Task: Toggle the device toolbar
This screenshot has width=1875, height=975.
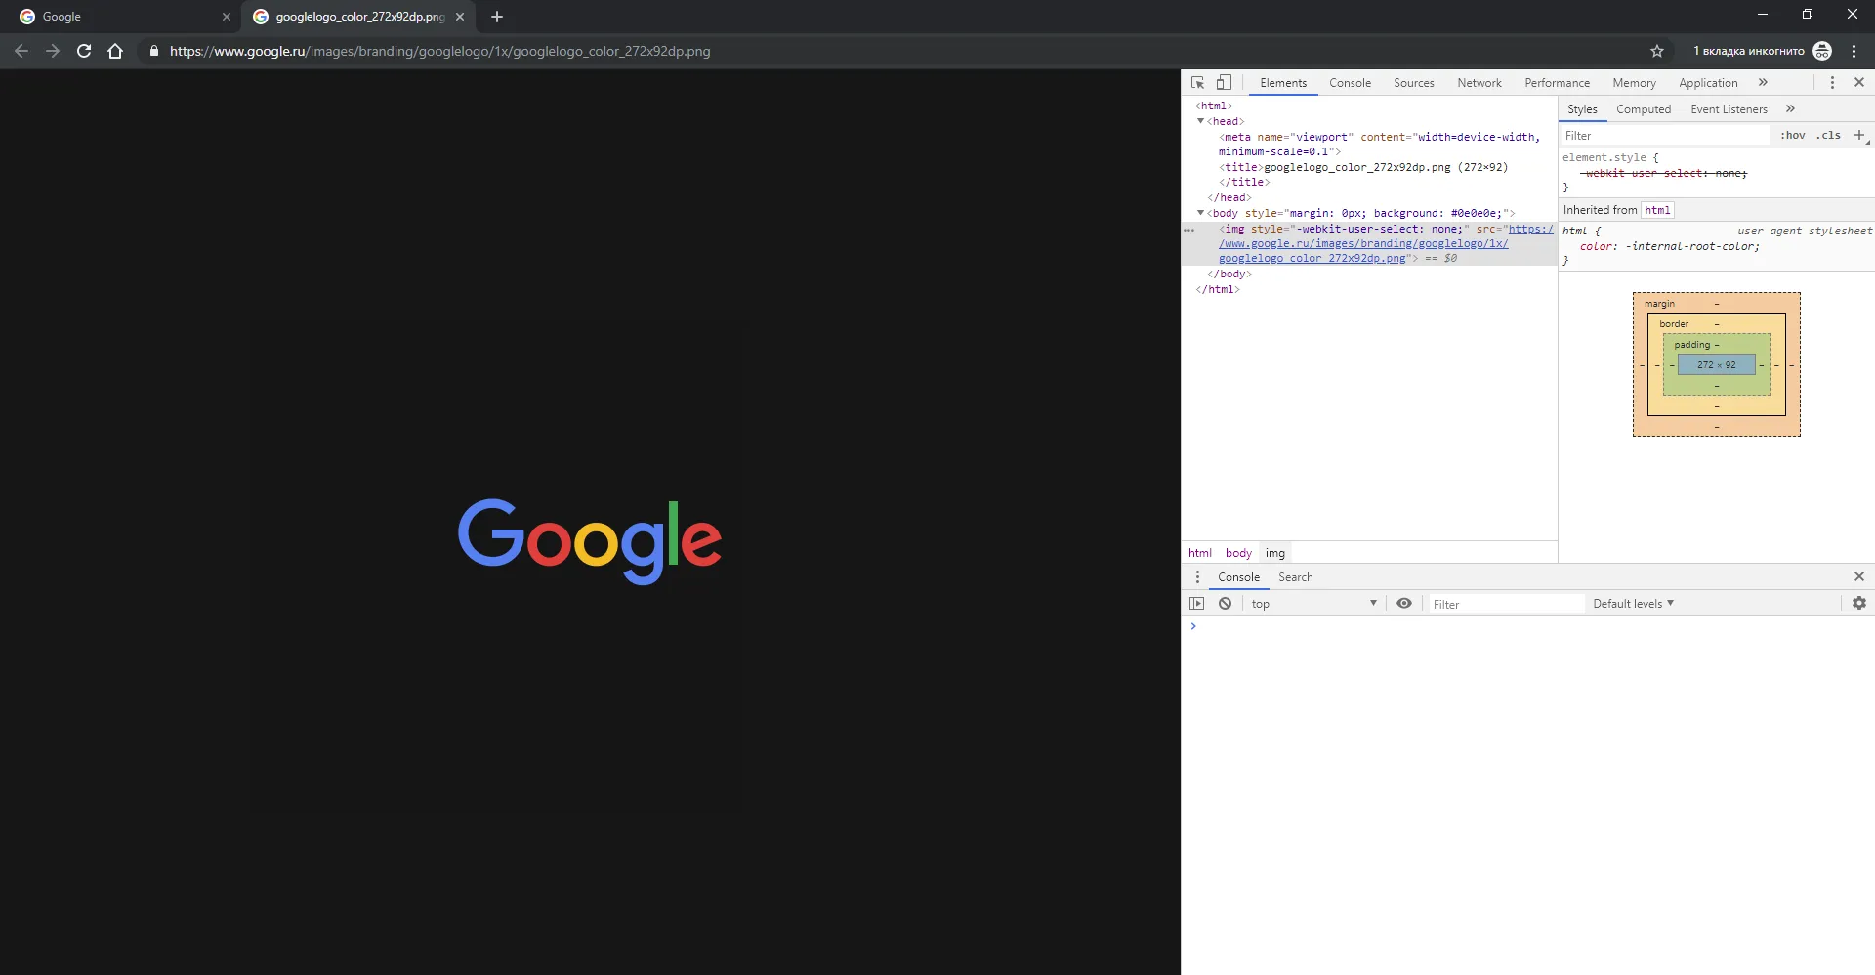Action: click(1224, 83)
